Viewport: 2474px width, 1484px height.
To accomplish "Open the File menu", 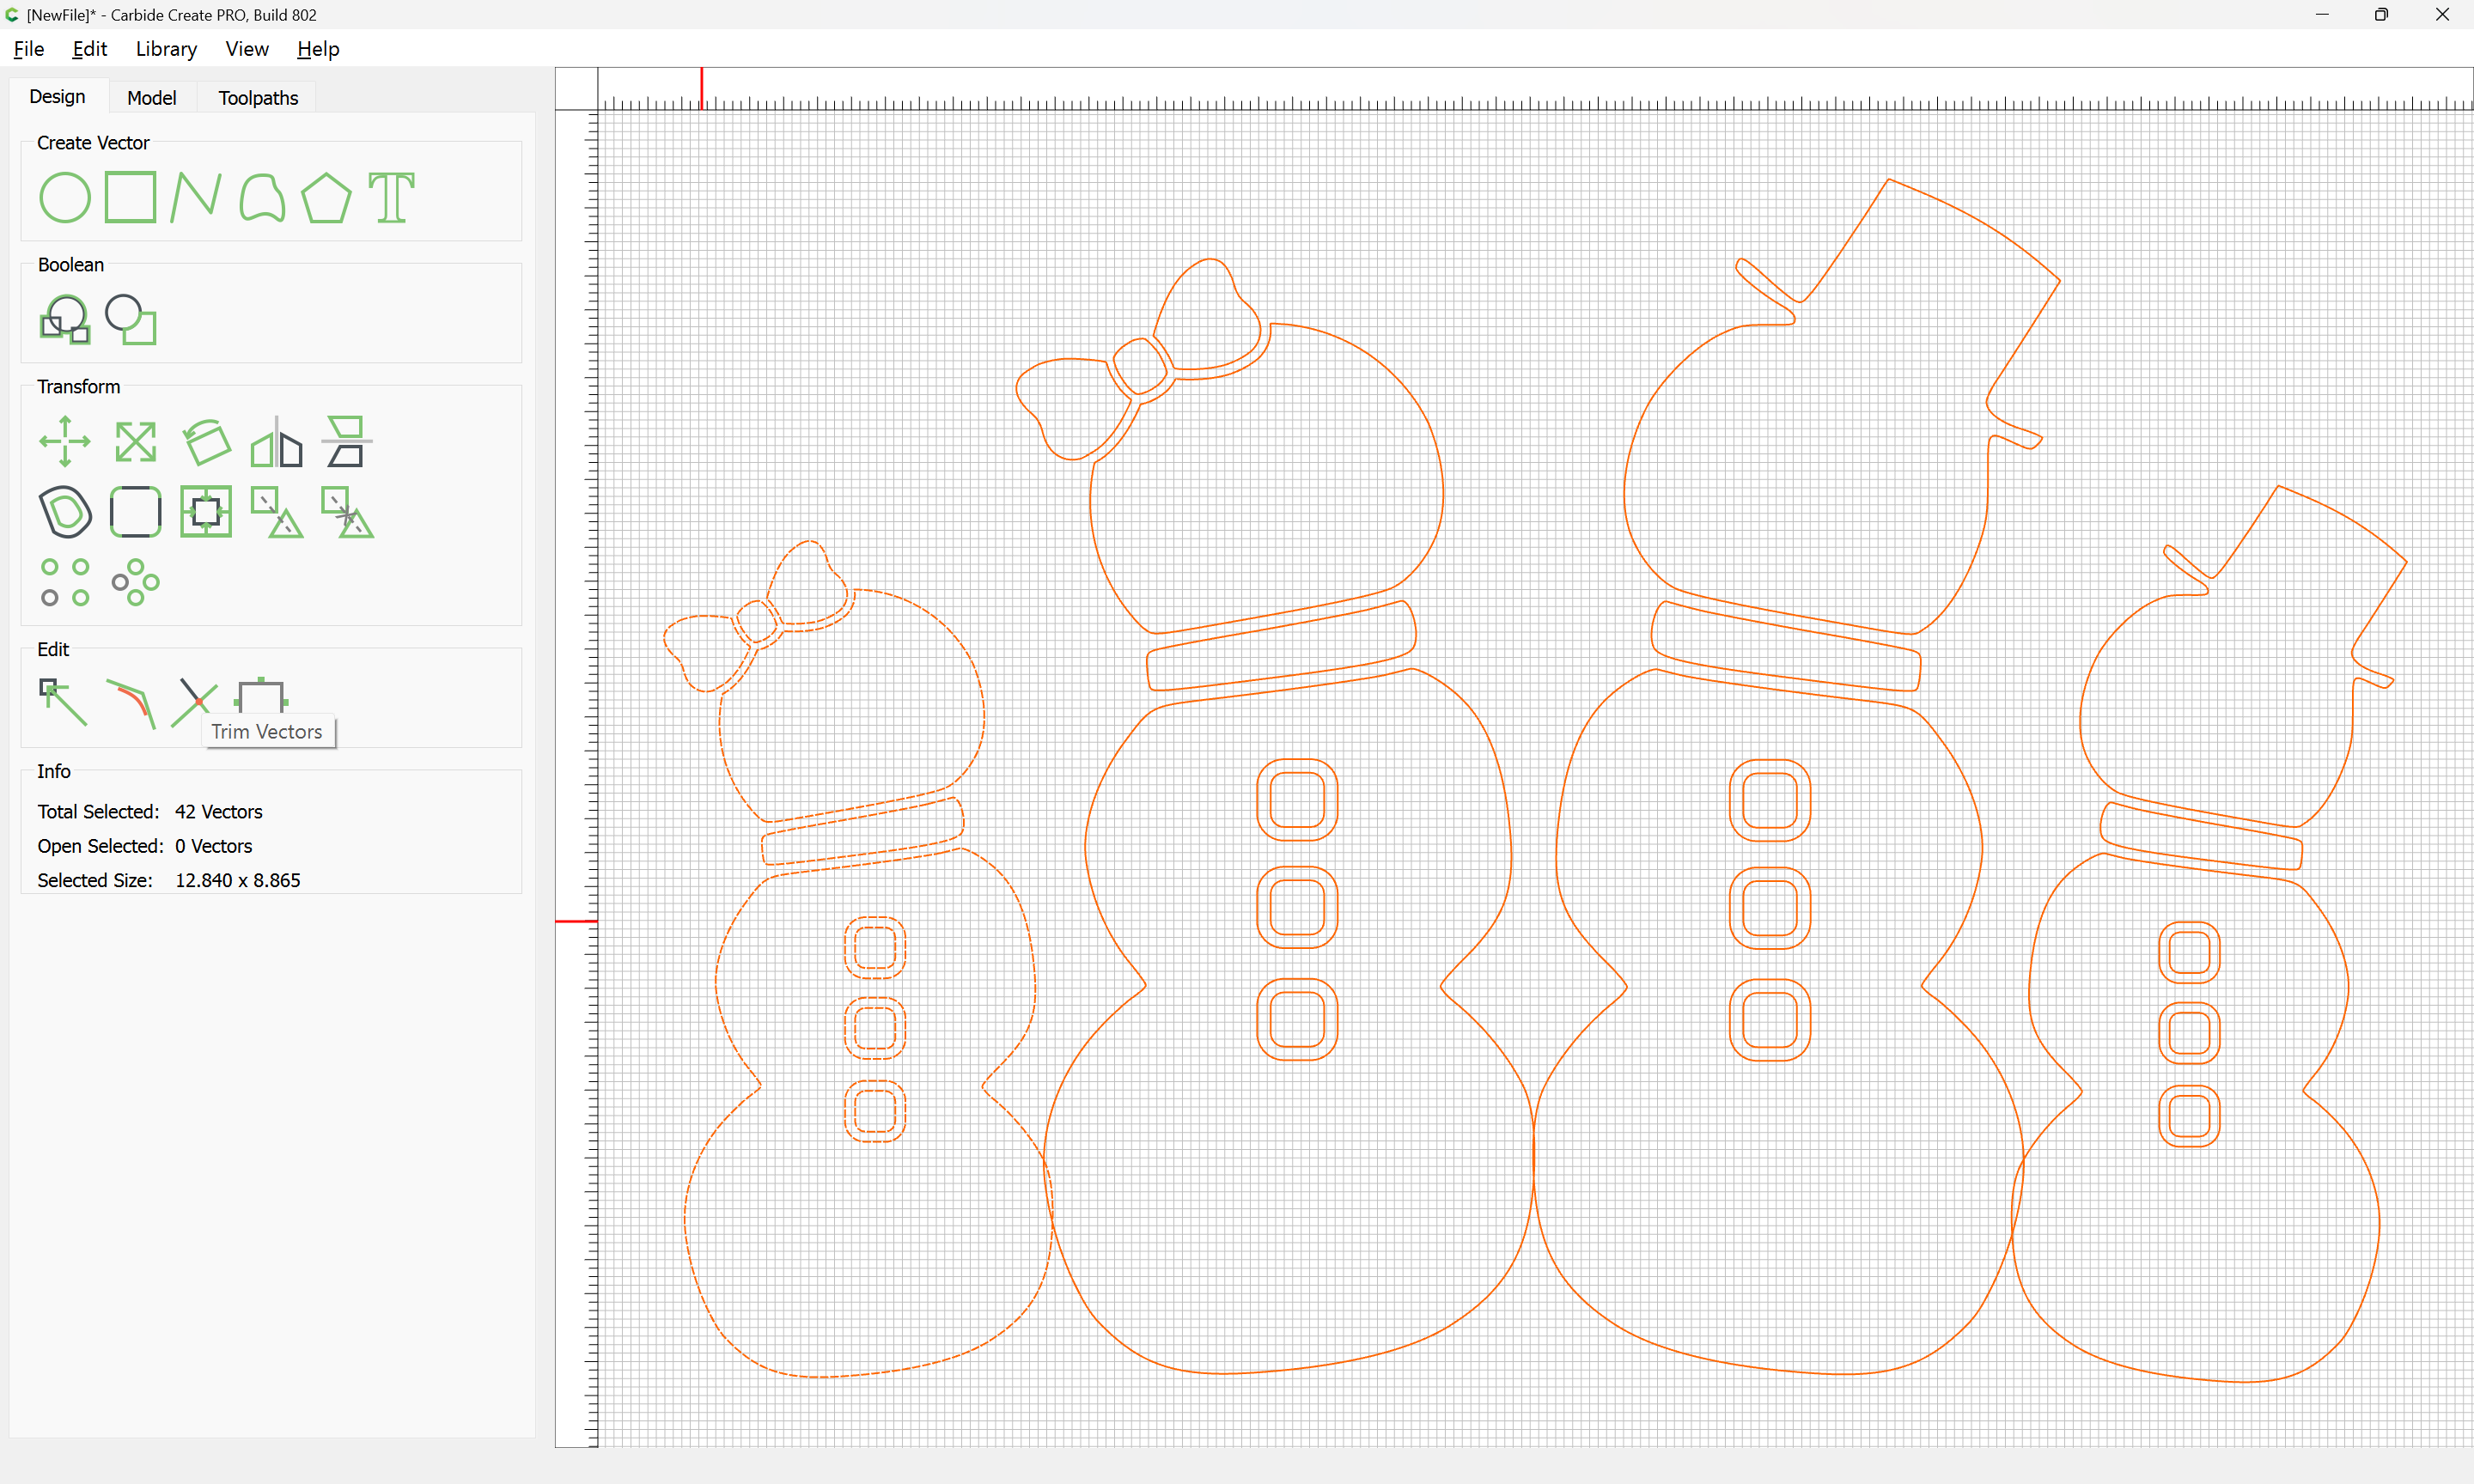I will [x=28, y=49].
